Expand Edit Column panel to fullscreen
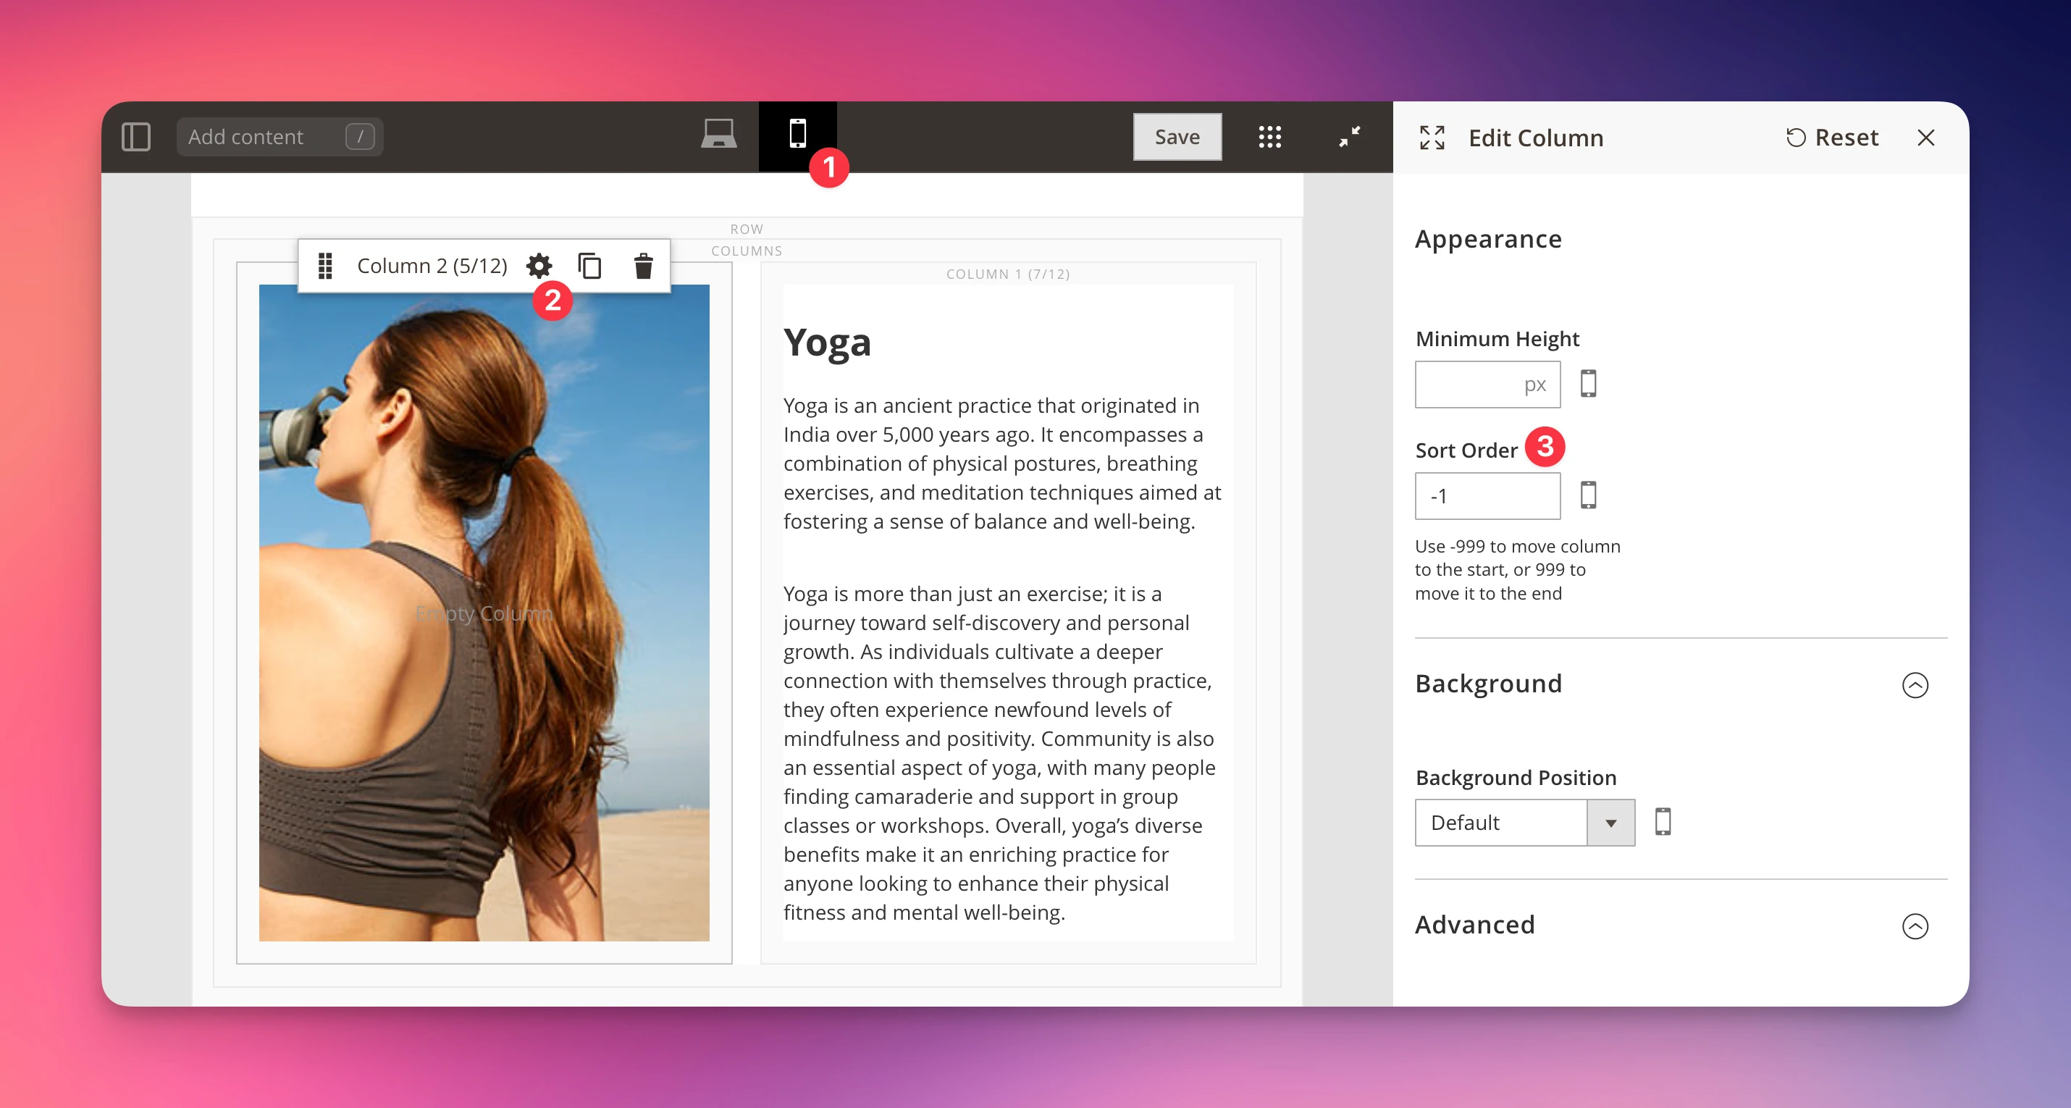Image resolution: width=2071 pixels, height=1108 pixels. pos(1432,138)
